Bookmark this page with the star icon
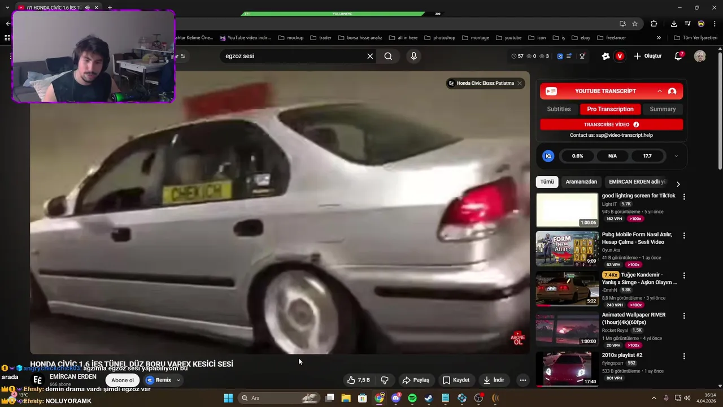The width and height of the screenshot is (723, 407). 635,24
